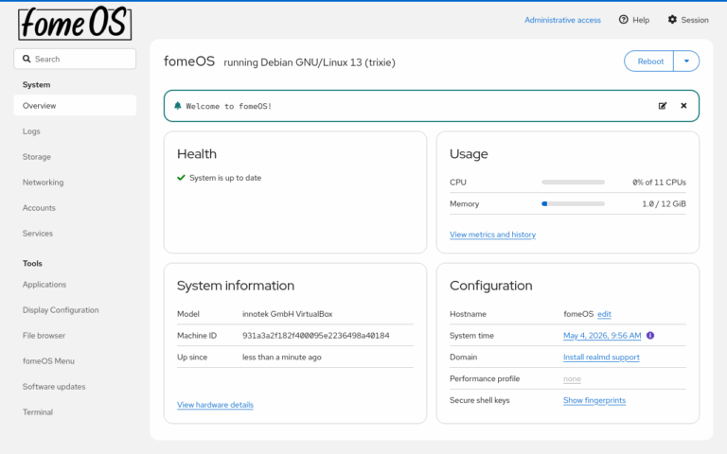This screenshot has width=727, height=454.
Task: Click the bell icon in welcome banner
Action: pyautogui.click(x=178, y=106)
